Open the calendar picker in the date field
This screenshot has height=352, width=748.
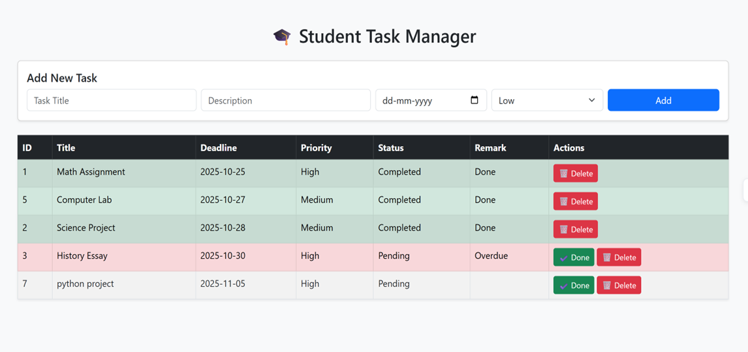point(474,100)
